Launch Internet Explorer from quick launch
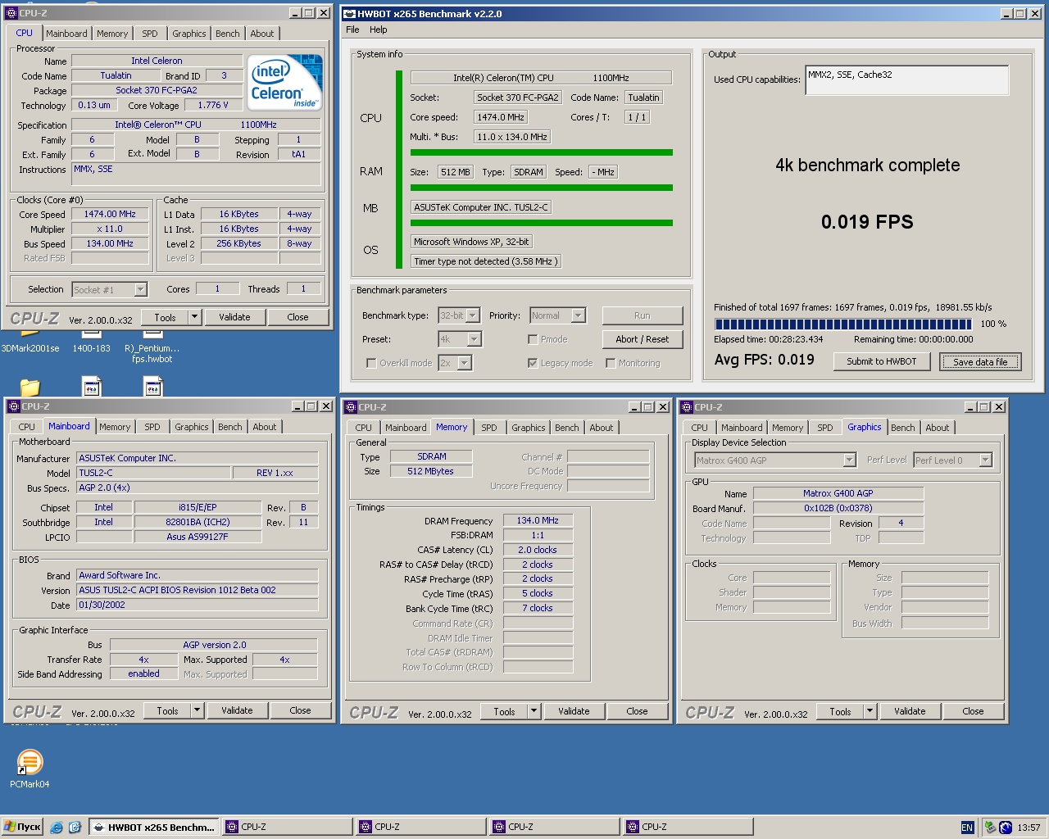The image size is (1049, 839). [57, 827]
